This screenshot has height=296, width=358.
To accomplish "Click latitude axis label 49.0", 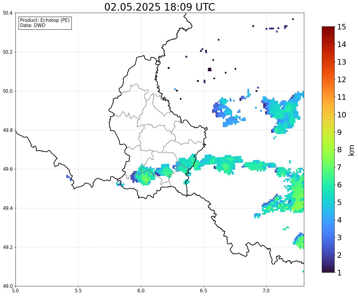I will click(8, 286).
